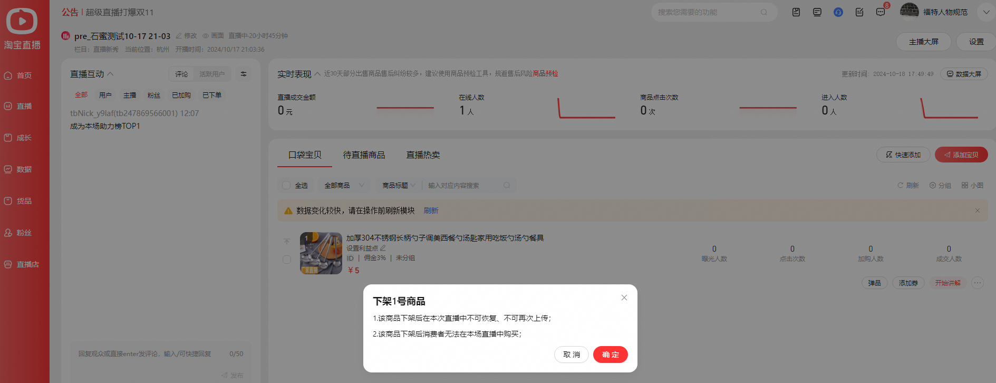The image size is (996, 383).
Task: Click the red 添加宝贝 button
Action: (961, 155)
